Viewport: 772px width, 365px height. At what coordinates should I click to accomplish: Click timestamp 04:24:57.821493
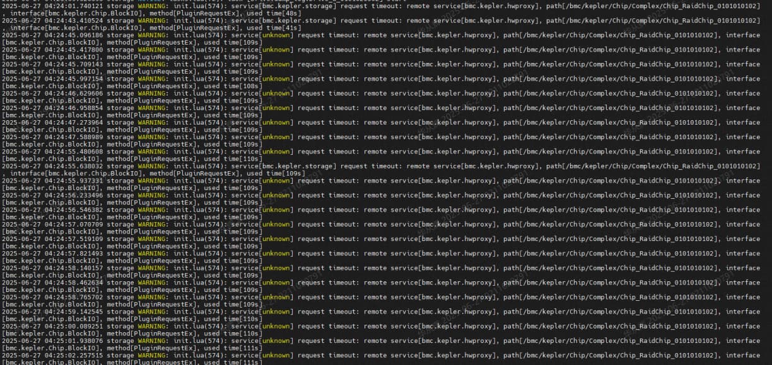point(73,254)
